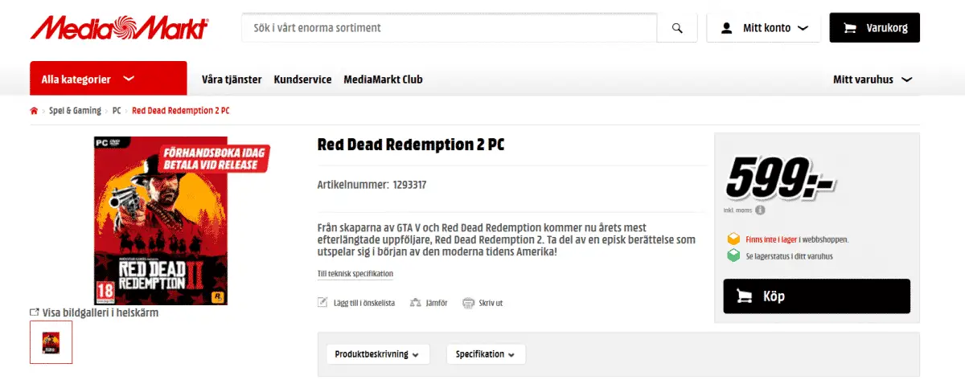Click the Skriv ut printer icon
The width and height of the screenshot is (965, 392).
click(x=468, y=303)
